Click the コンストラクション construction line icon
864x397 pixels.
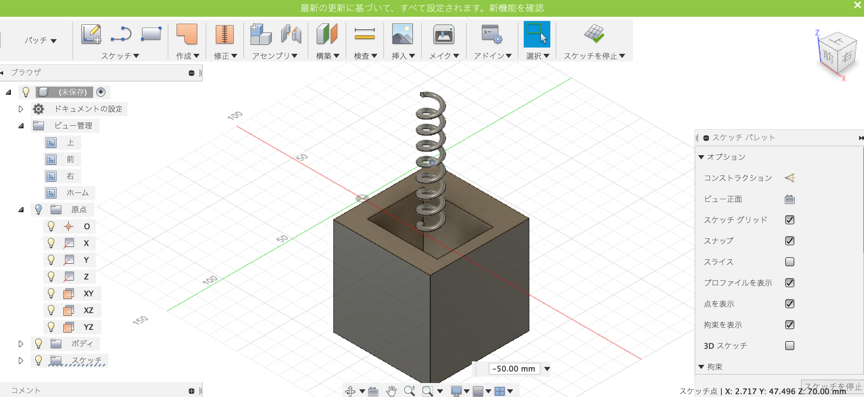[x=790, y=178]
